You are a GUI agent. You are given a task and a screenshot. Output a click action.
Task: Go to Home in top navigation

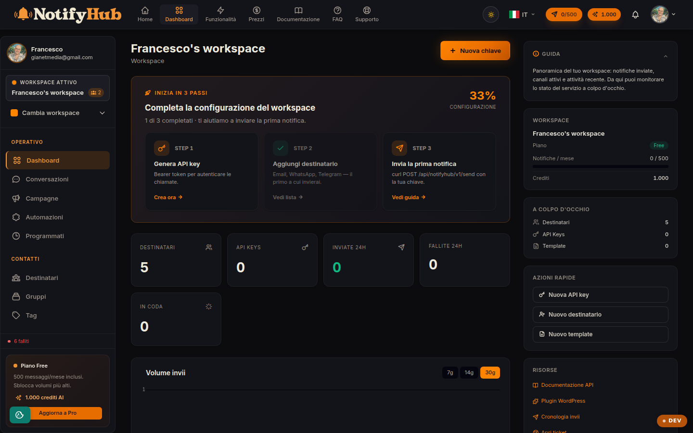145,14
